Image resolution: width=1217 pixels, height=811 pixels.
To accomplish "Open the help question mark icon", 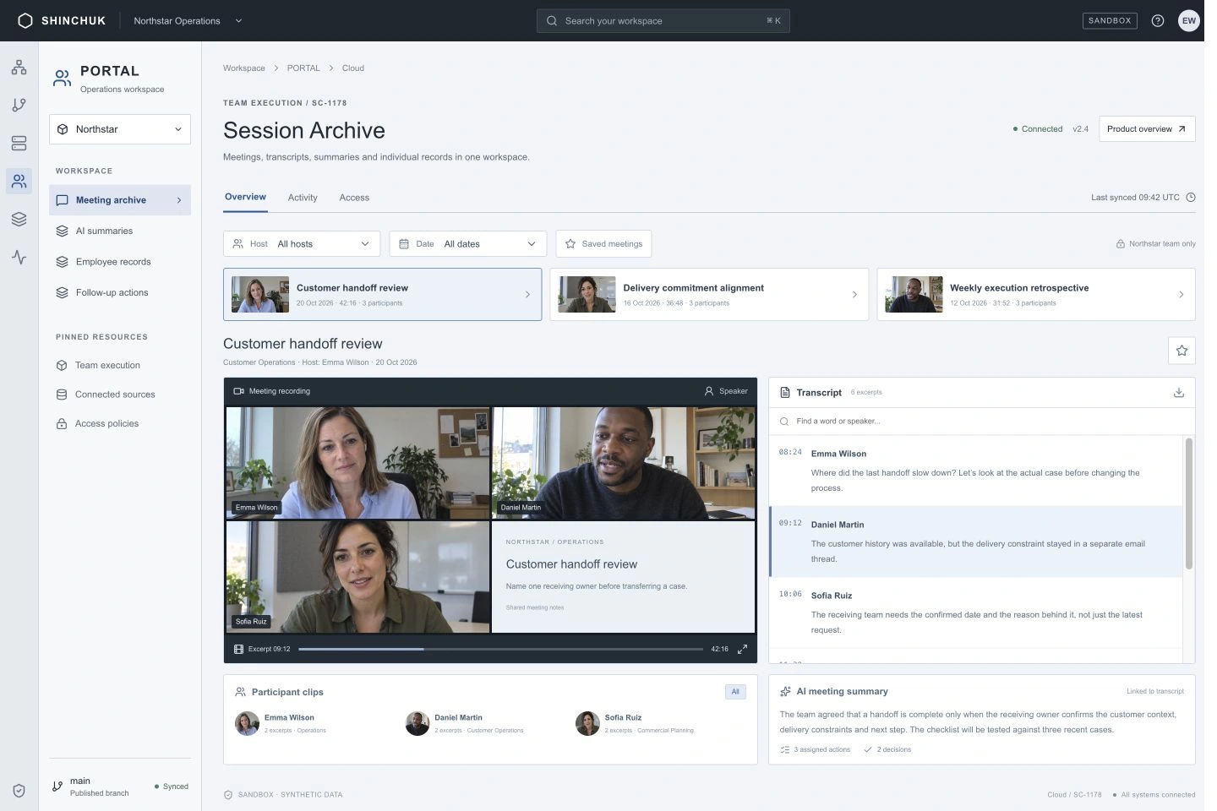I will (1158, 21).
